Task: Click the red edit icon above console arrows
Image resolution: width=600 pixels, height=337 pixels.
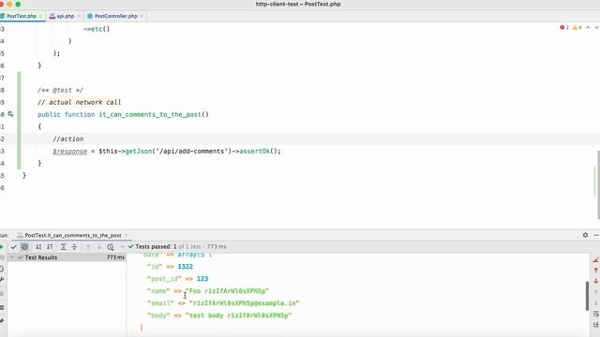Action: [596, 260]
